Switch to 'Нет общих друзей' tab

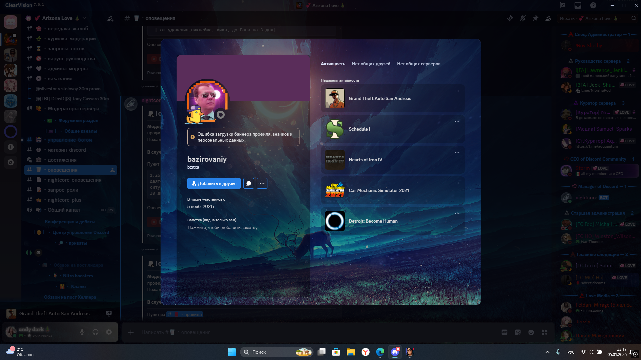click(371, 64)
